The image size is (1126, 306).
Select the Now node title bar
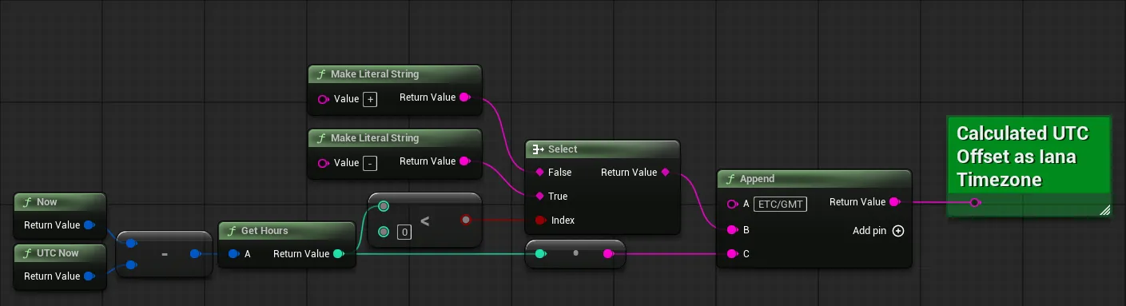[x=60, y=202]
